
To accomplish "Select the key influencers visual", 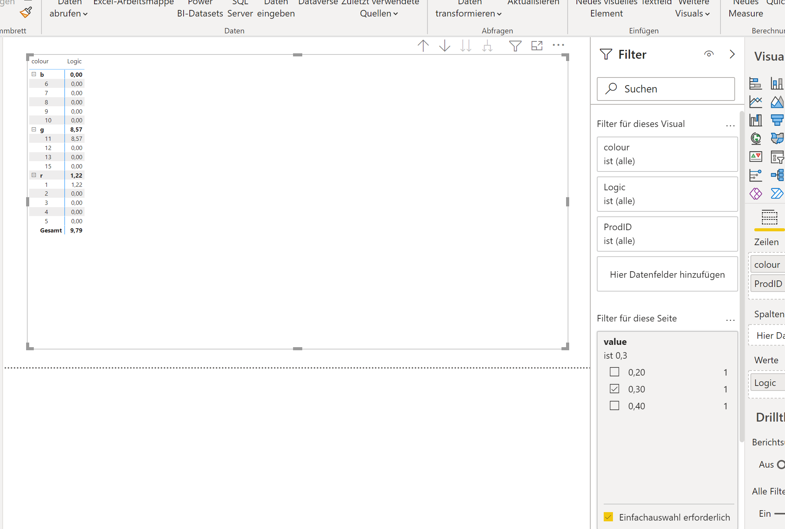I will [755, 175].
